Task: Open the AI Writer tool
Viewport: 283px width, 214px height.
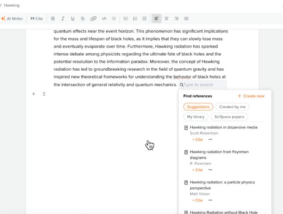Action: [x=12, y=19]
